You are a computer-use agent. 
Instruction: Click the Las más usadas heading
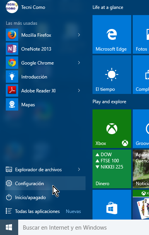22,23
